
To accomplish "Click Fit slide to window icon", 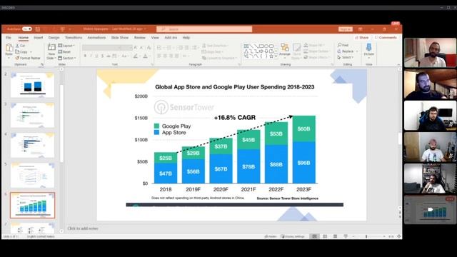I will pyautogui.click(x=399, y=236).
